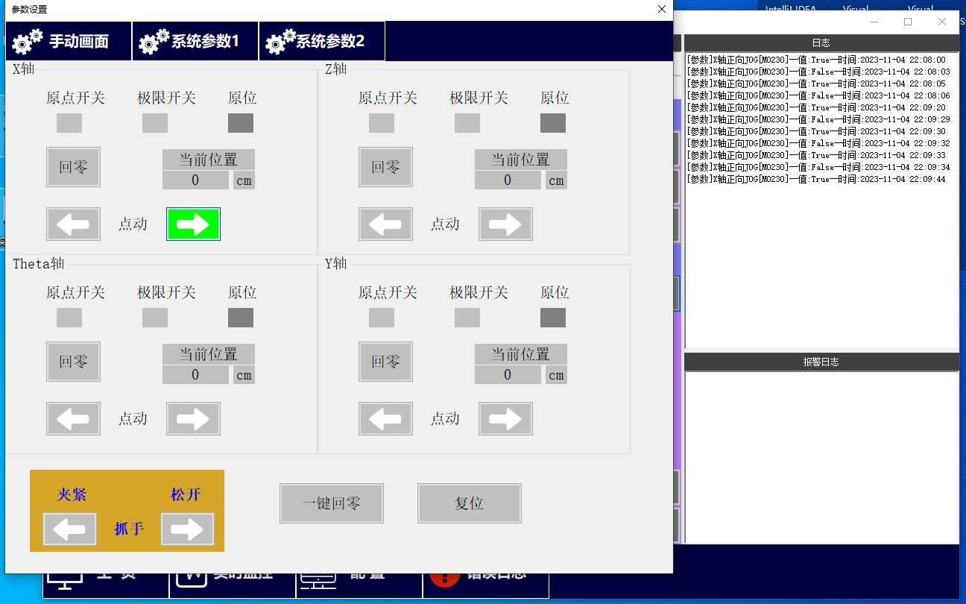The image size is (966, 604).
Task: Click the Theta轴 原位 indicator
Action: [241, 318]
